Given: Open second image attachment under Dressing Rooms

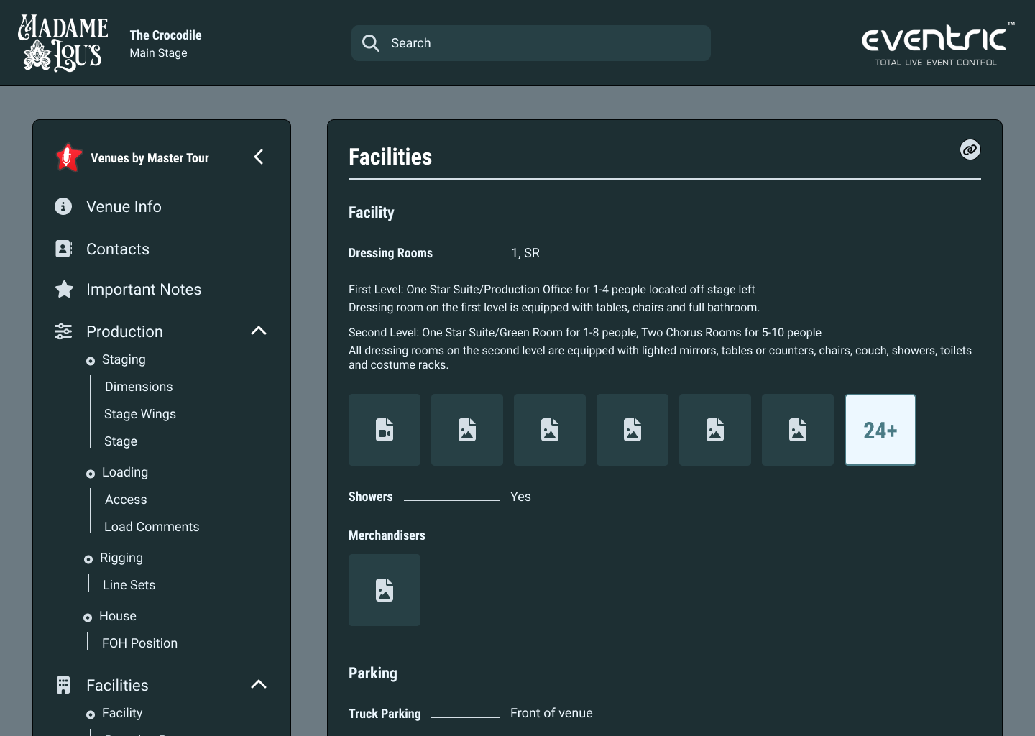Looking at the screenshot, I should (550, 430).
